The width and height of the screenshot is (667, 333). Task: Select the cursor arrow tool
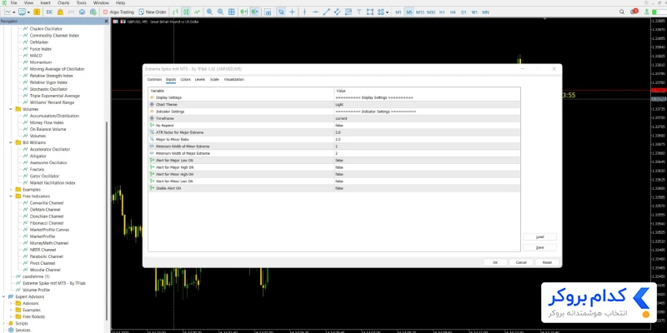[x=281, y=12]
